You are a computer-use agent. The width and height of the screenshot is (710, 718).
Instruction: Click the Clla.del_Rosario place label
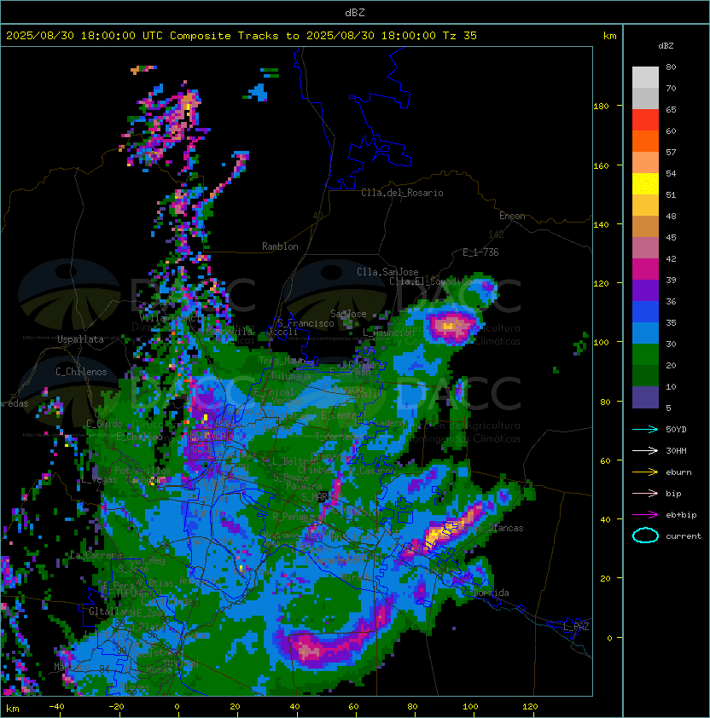(x=402, y=193)
